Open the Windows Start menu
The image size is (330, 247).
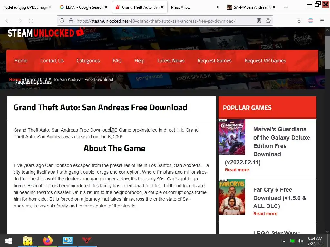tap(8, 241)
